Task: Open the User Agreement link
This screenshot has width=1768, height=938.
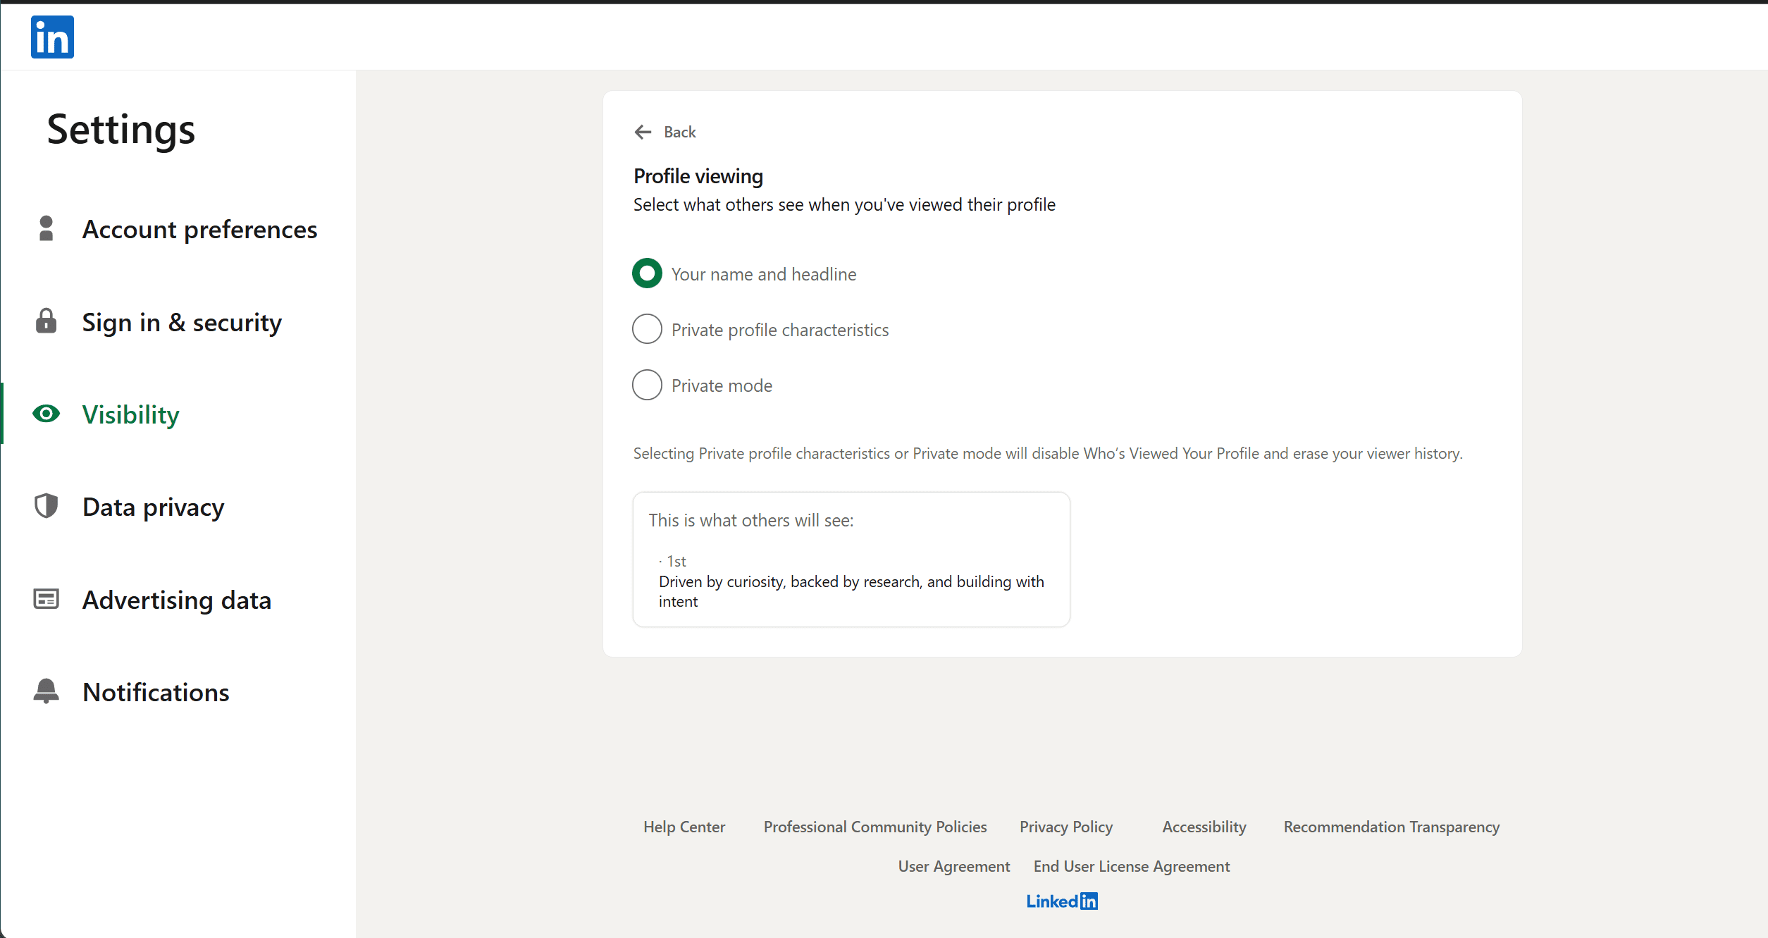Action: pyautogui.click(x=953, y=866)
